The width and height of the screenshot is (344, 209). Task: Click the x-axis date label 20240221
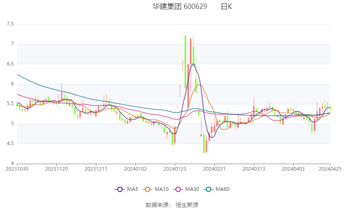[214, 169]
